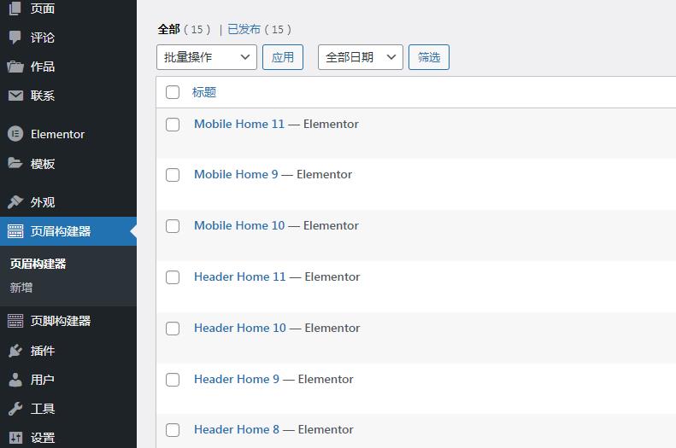Select the 新增 submenu item

21,288
